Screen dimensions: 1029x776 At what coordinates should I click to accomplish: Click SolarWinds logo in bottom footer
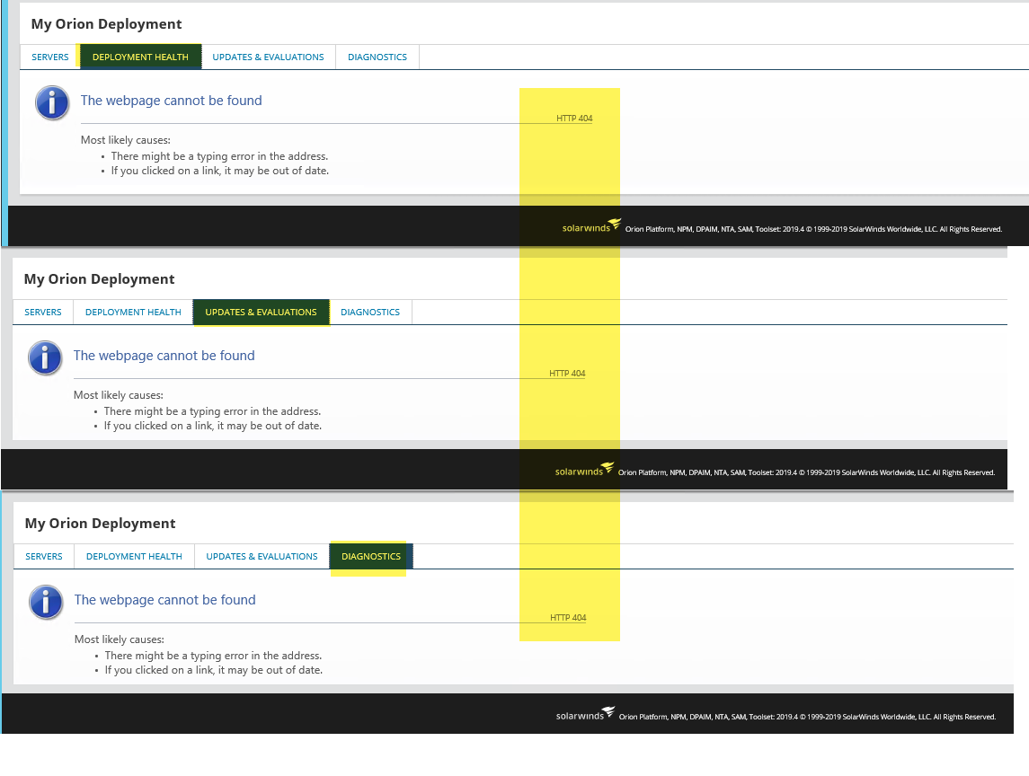point(585,714)
